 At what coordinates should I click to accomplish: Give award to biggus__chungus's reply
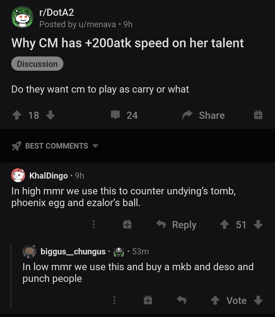(148, 300)
